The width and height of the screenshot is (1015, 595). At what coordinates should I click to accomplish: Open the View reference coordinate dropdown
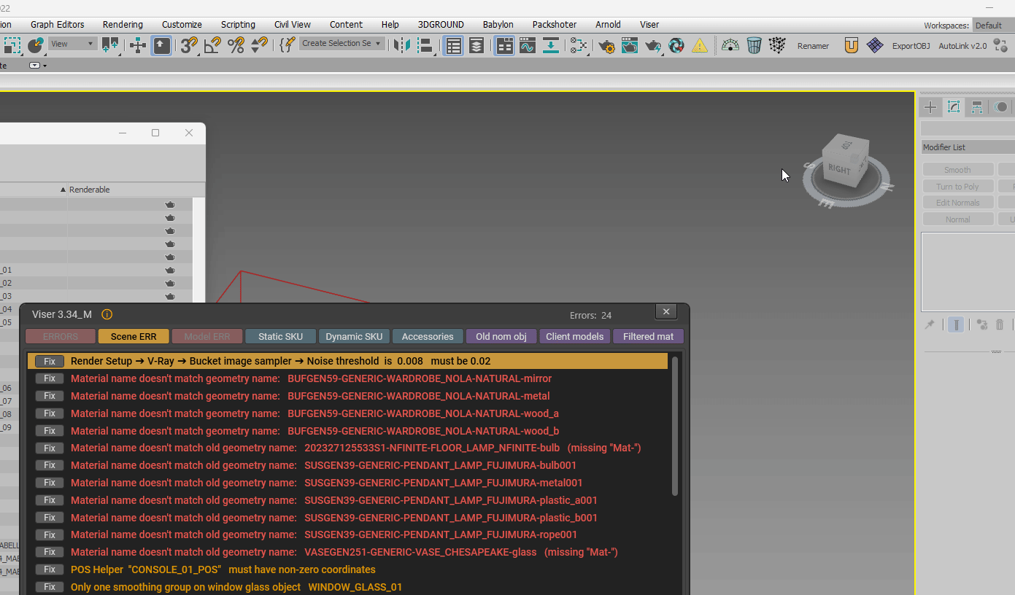73,44
